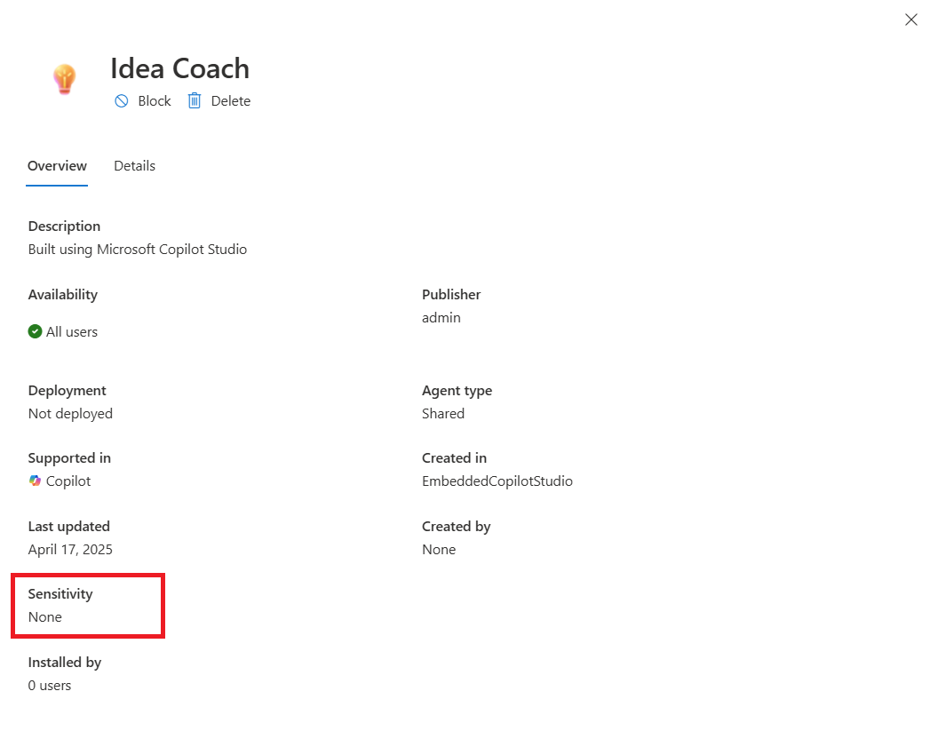Screen dimensions: 930x731
Task: Click the green All users checkmark icon
Action: coord(36,331)
